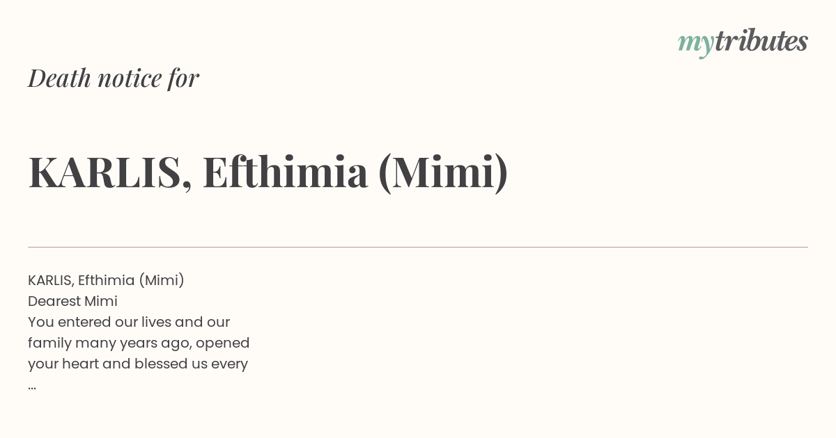
Task: Click the small "KARLIS, Efthimia (Mimi)" body line
Action: [106, 280]
